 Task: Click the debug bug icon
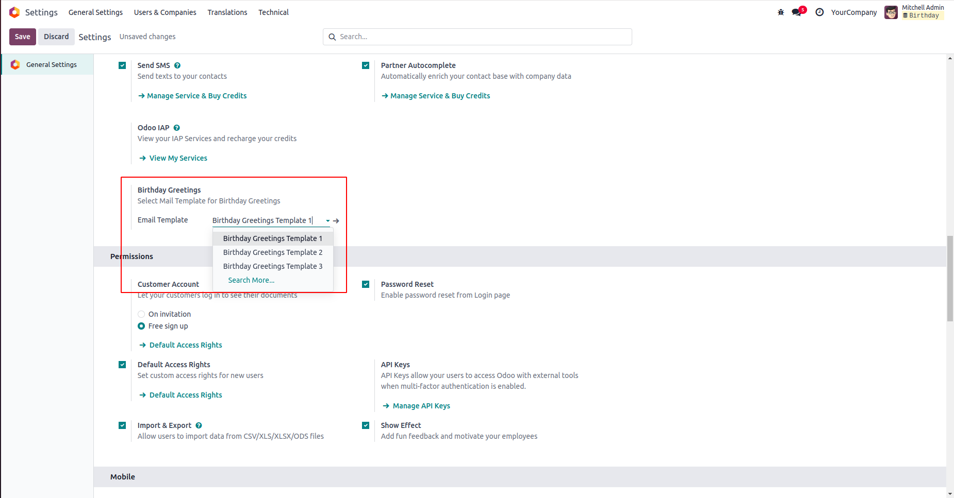[x=781, y=12]
